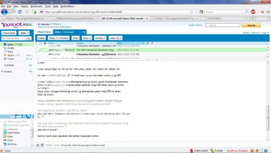Viewport: 271px width, 153px height.
Task: Click the Empty link next to Spam
Action: [x=29, y=55]
